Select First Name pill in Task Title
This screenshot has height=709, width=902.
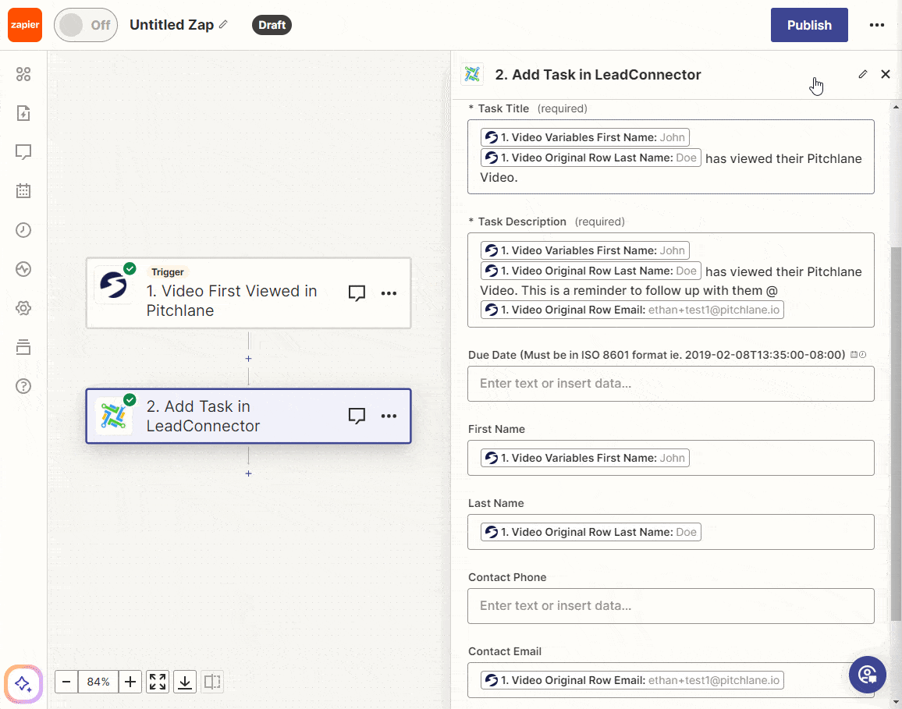click(585, 137)
